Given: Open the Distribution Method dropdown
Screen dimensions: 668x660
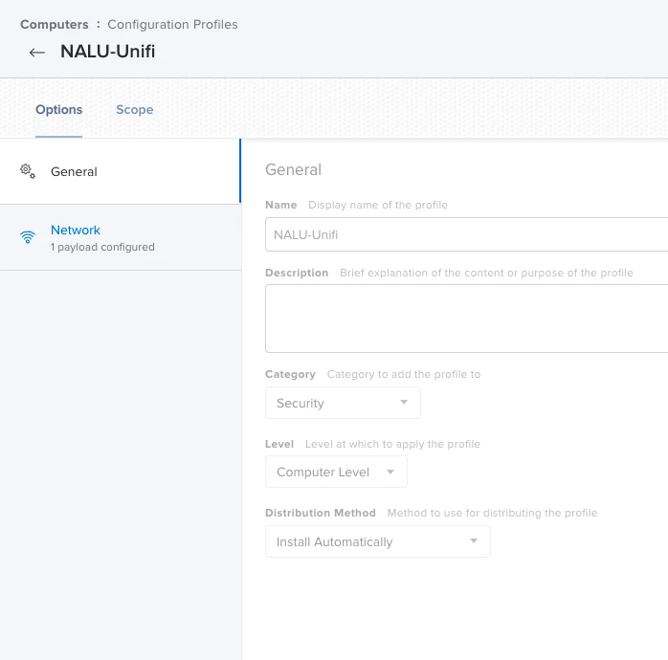Looking at the screenshot, I should 378,541.
